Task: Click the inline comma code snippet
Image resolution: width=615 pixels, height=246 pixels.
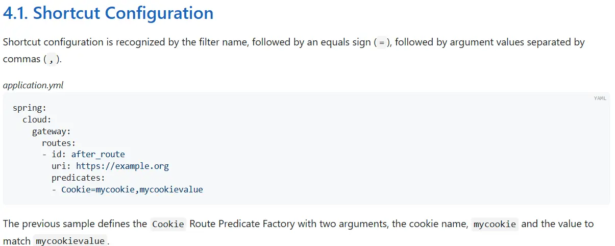Action: 51,60
